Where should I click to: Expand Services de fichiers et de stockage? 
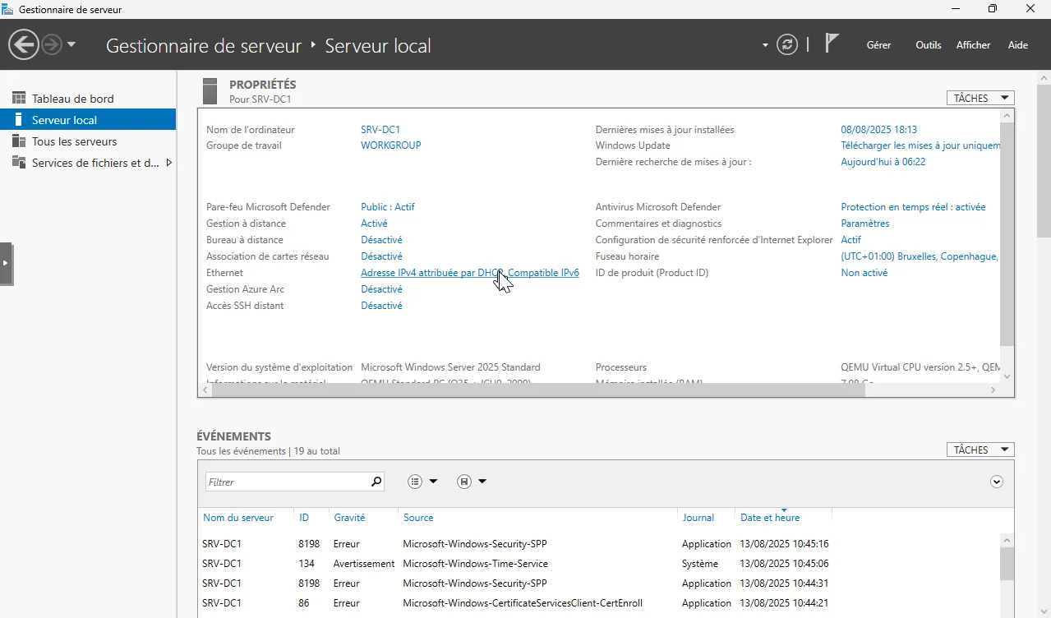[169, 163]
